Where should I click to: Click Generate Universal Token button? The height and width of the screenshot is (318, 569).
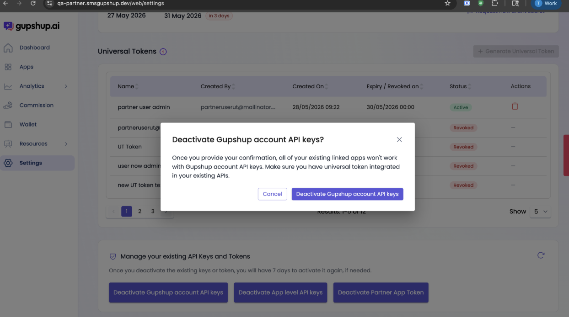pyautogui.click(x=516, y=51)
